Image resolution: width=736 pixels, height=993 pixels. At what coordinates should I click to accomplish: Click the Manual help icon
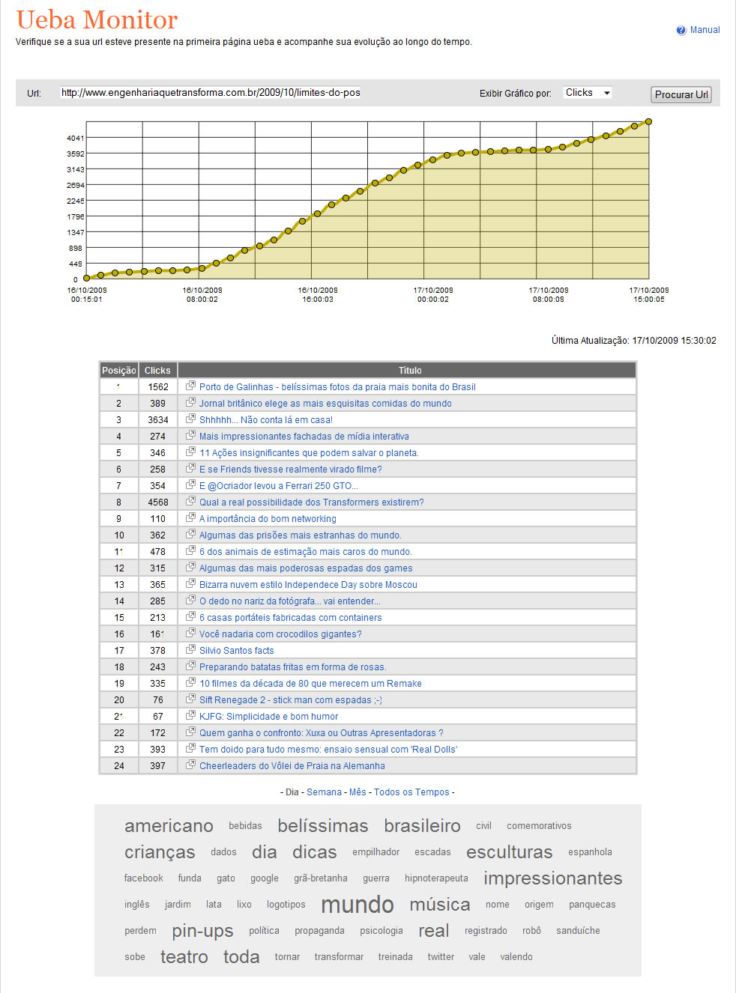click(x=681, y=31)
